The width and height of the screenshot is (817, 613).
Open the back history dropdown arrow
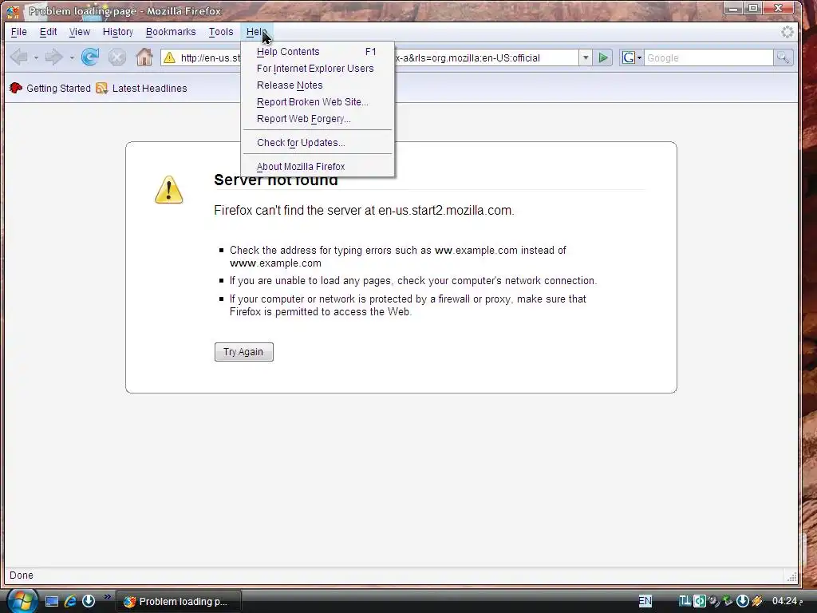click(36, 57)
